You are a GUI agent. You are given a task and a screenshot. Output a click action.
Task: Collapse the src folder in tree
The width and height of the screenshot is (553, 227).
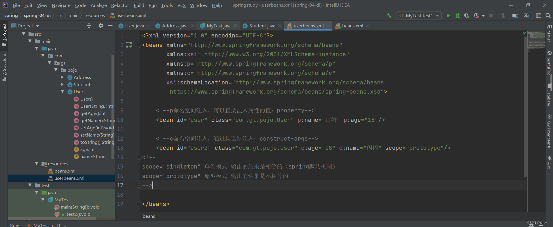pos(24,34)
